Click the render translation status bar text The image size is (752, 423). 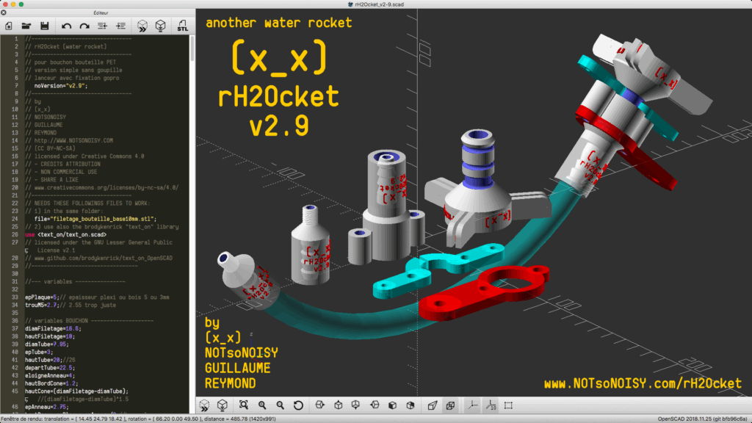139,419
